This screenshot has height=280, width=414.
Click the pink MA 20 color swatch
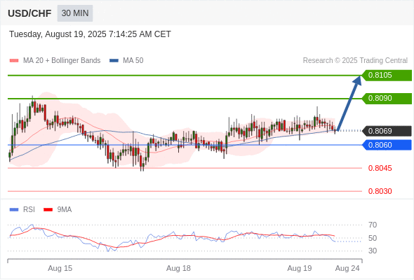pyautogui.click(x=14, y=61)
